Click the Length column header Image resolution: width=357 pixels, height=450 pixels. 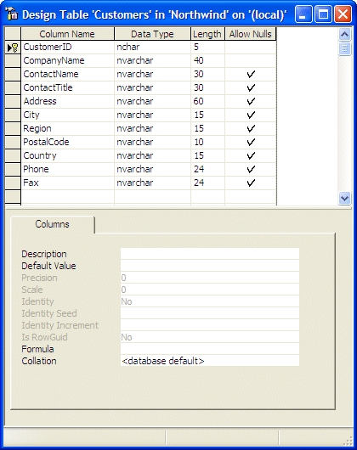click(207, 34)
